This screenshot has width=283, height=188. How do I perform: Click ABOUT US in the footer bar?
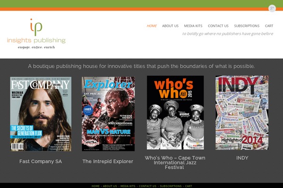(x=110, y=186)
